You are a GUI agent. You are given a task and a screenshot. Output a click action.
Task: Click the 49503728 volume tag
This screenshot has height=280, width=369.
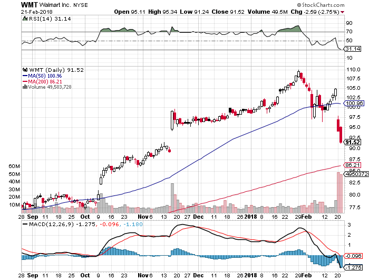(x=356, y=174)
